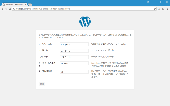Click the WordPress logo
This screenshot has width=170, height=106.
coord(85,21)
